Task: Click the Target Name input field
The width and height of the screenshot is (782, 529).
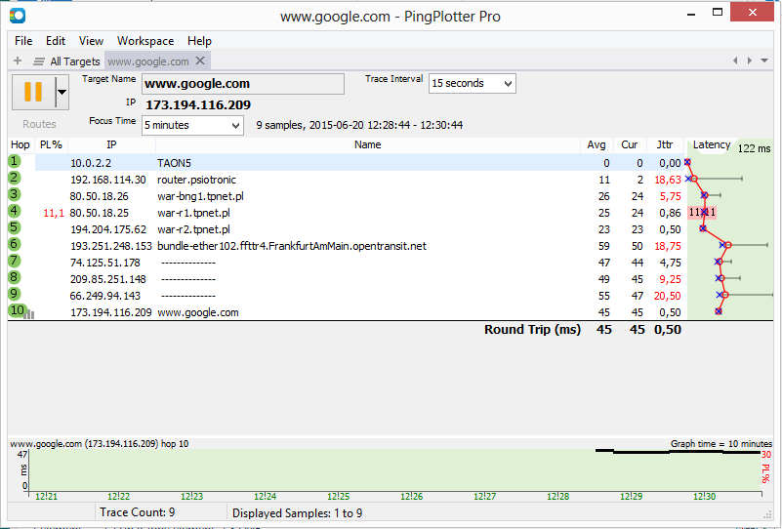Action: tap(243, 84)
